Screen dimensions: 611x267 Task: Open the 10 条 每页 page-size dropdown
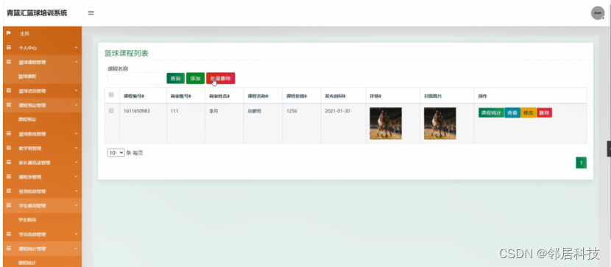pos(116,153)
